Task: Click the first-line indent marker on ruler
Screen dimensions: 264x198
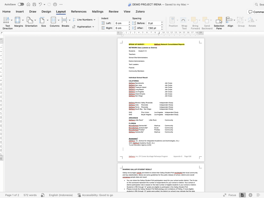Action: [x=122, y=32]
